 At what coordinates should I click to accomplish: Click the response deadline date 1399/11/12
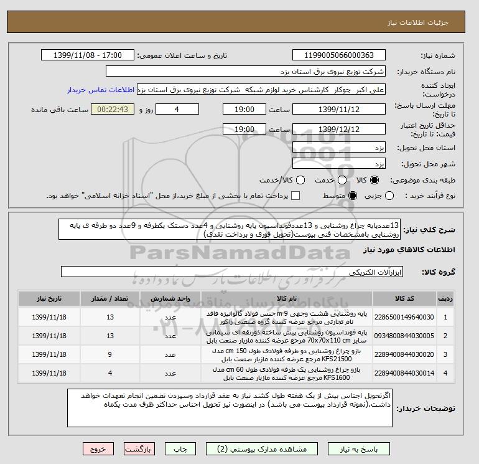click(339, 109)
